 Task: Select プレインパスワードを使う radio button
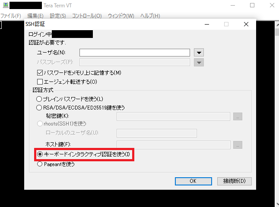pos(39,99)
